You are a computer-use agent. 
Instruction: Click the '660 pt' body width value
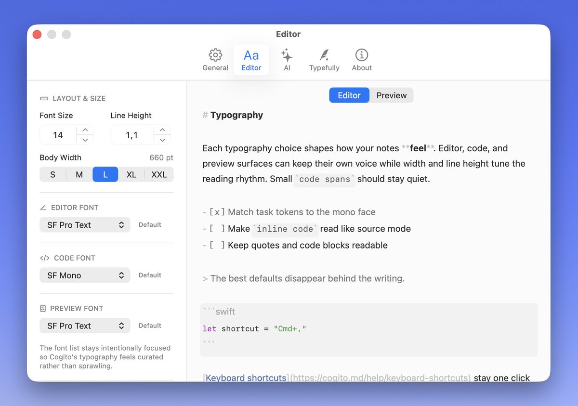click(x=161, y=157)
